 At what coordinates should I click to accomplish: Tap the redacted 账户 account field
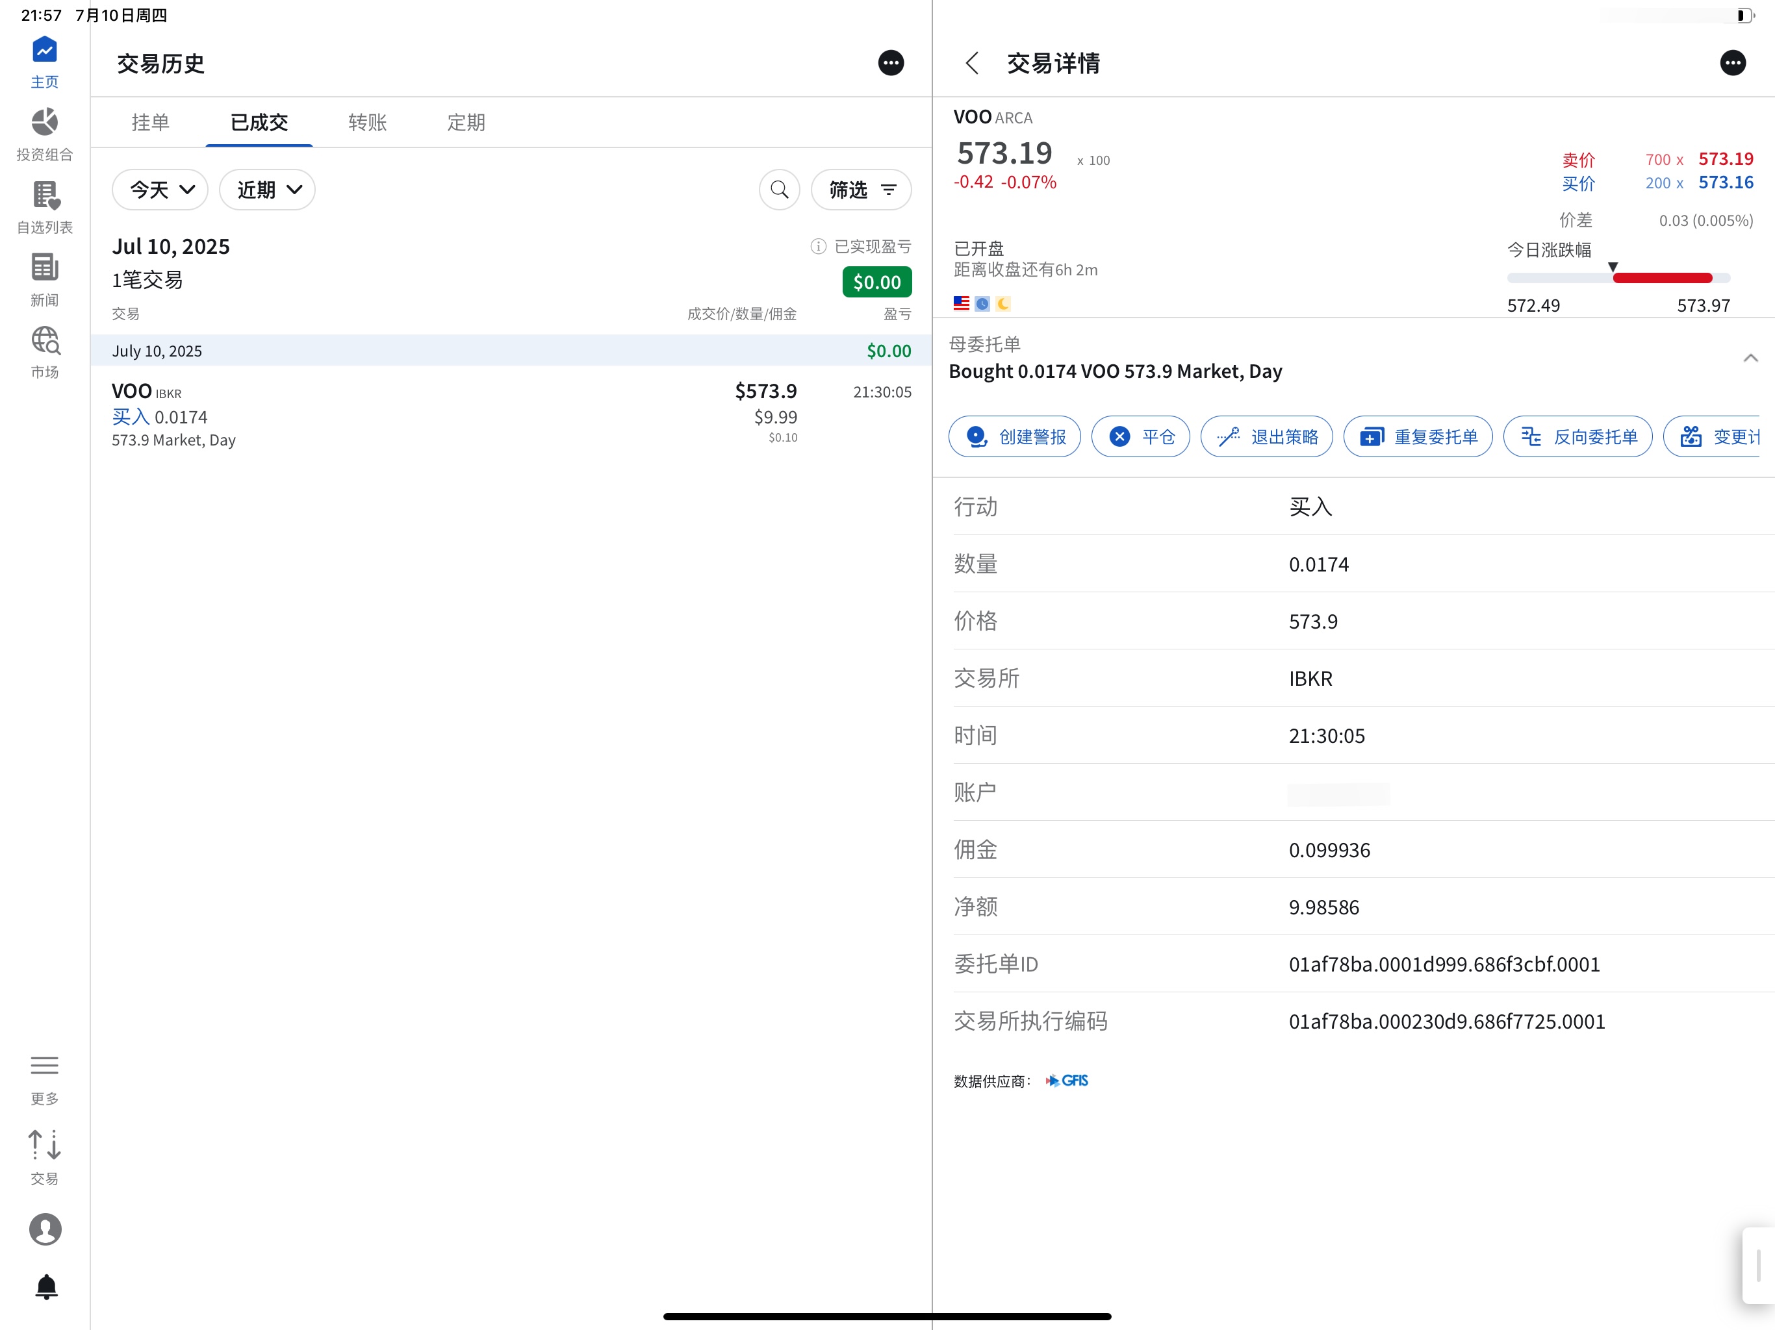[1338, 794]
